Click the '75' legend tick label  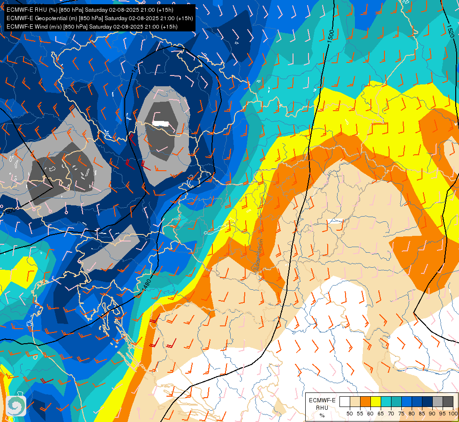coord(401,414)
